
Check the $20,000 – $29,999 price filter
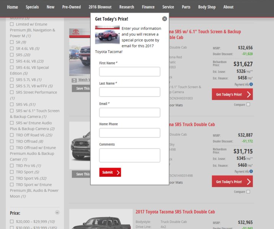[12, 221]
